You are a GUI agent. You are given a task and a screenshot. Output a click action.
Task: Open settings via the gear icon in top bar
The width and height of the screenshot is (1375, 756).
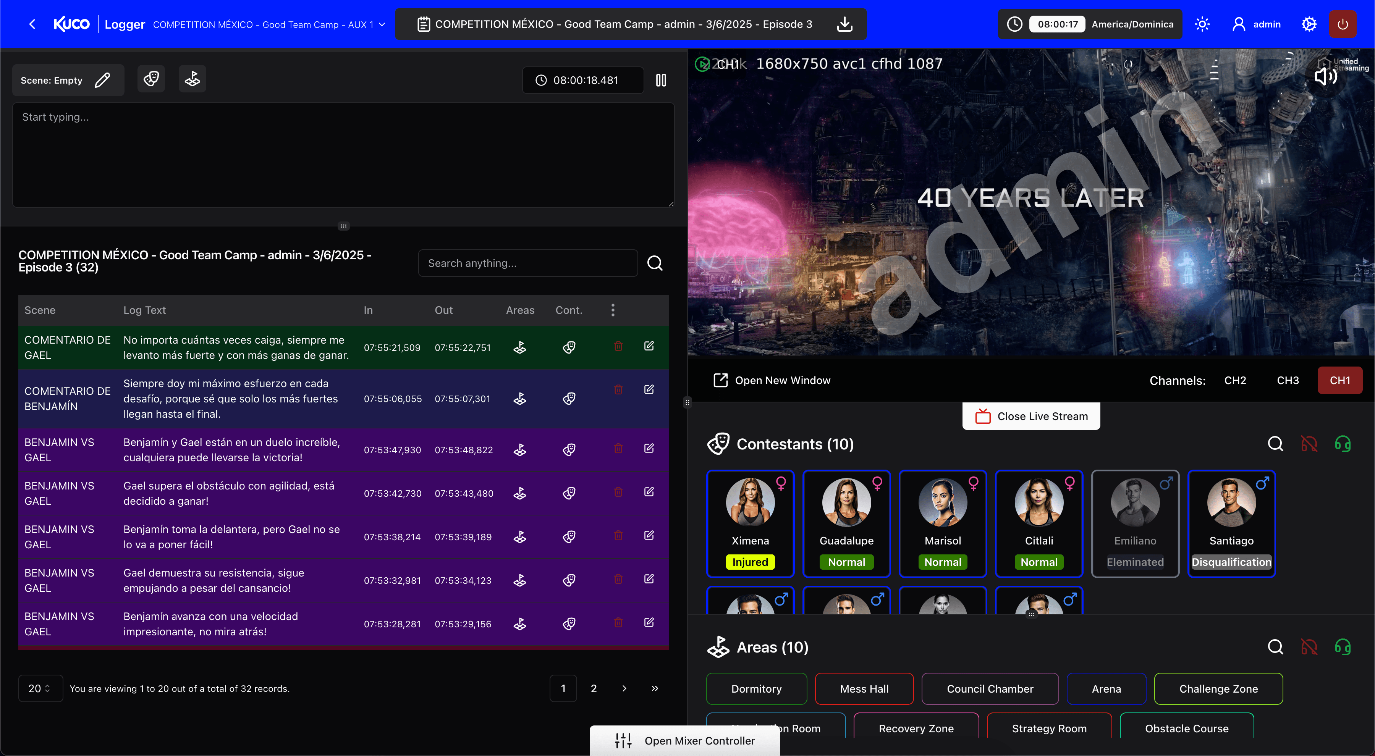1309,24
